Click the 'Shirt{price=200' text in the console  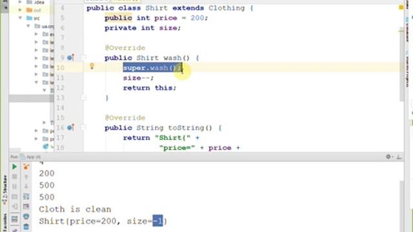pos(77,221)
